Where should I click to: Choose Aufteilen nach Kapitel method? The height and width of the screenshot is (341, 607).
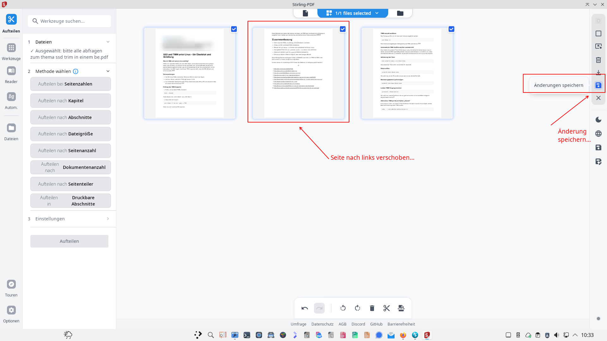[71, 101]
